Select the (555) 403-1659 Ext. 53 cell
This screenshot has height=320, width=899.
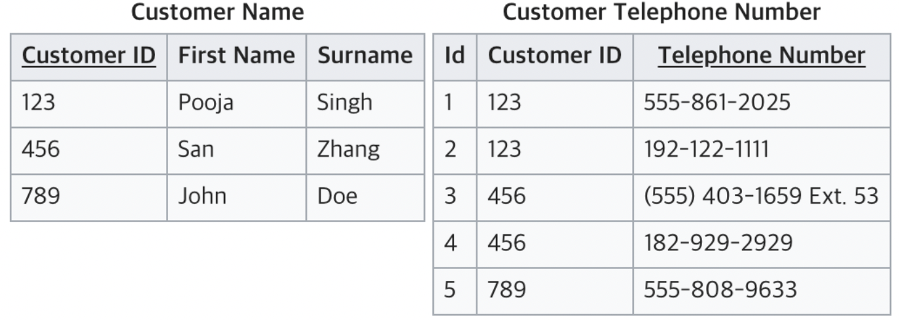[762, 197]
